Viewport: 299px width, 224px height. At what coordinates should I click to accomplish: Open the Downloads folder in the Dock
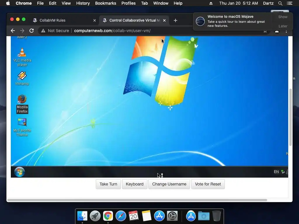click(x=204, y=216)
